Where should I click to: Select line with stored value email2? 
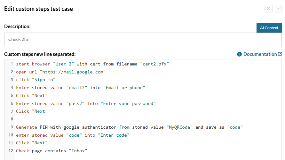[81, 88]
